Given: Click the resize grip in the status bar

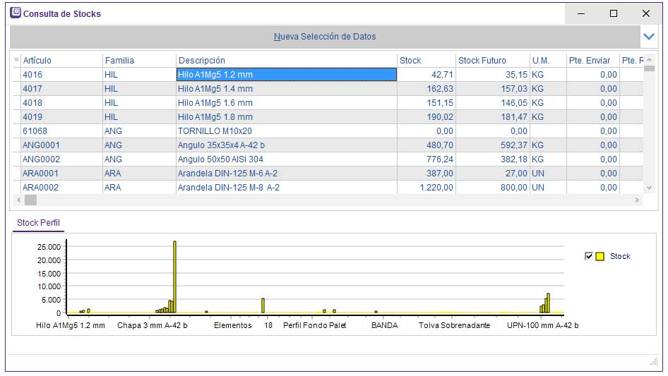Looking at the screenshot, I should (x=653, y=362).
